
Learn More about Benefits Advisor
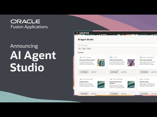(x=154, y=94)
